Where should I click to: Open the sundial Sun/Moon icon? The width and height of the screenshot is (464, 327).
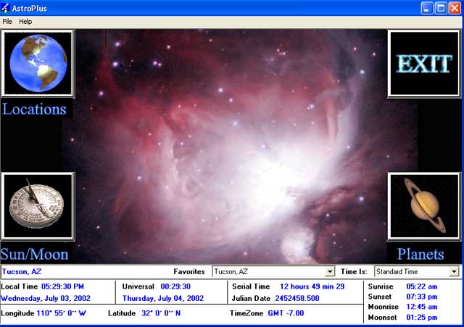coord(38,206)
